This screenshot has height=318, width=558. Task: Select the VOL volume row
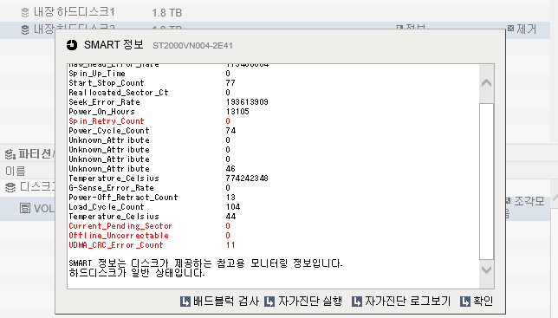(28, 208)
